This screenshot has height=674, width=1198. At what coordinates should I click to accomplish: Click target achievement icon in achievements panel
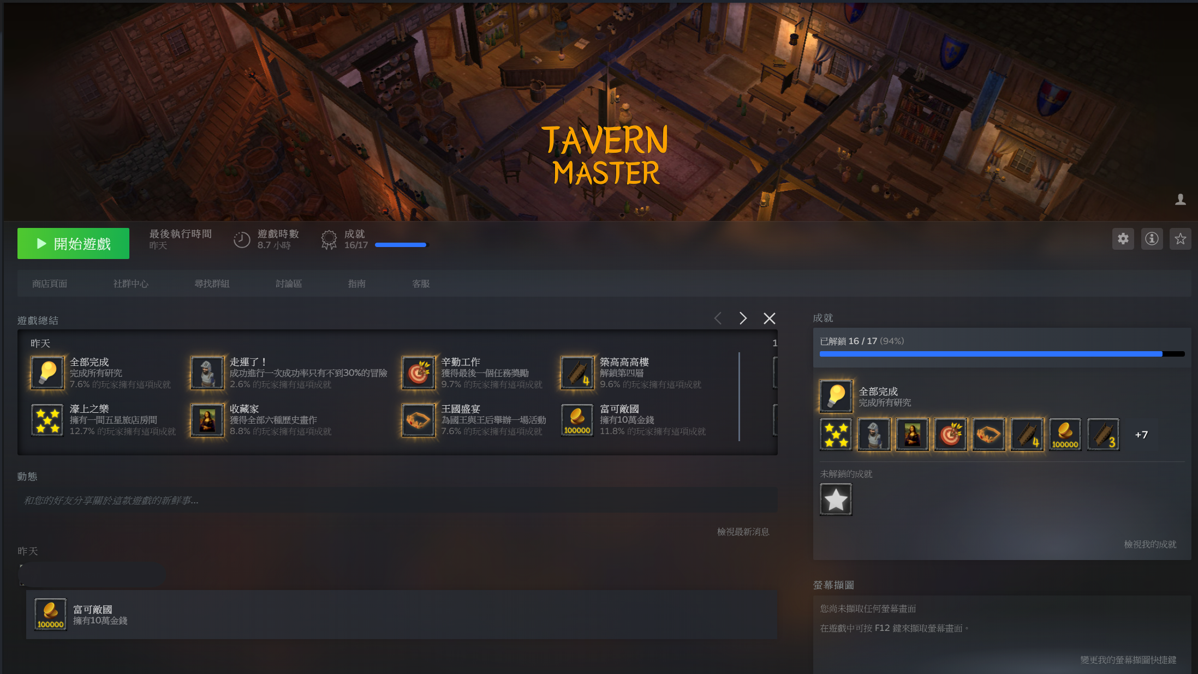pos(951,435)
